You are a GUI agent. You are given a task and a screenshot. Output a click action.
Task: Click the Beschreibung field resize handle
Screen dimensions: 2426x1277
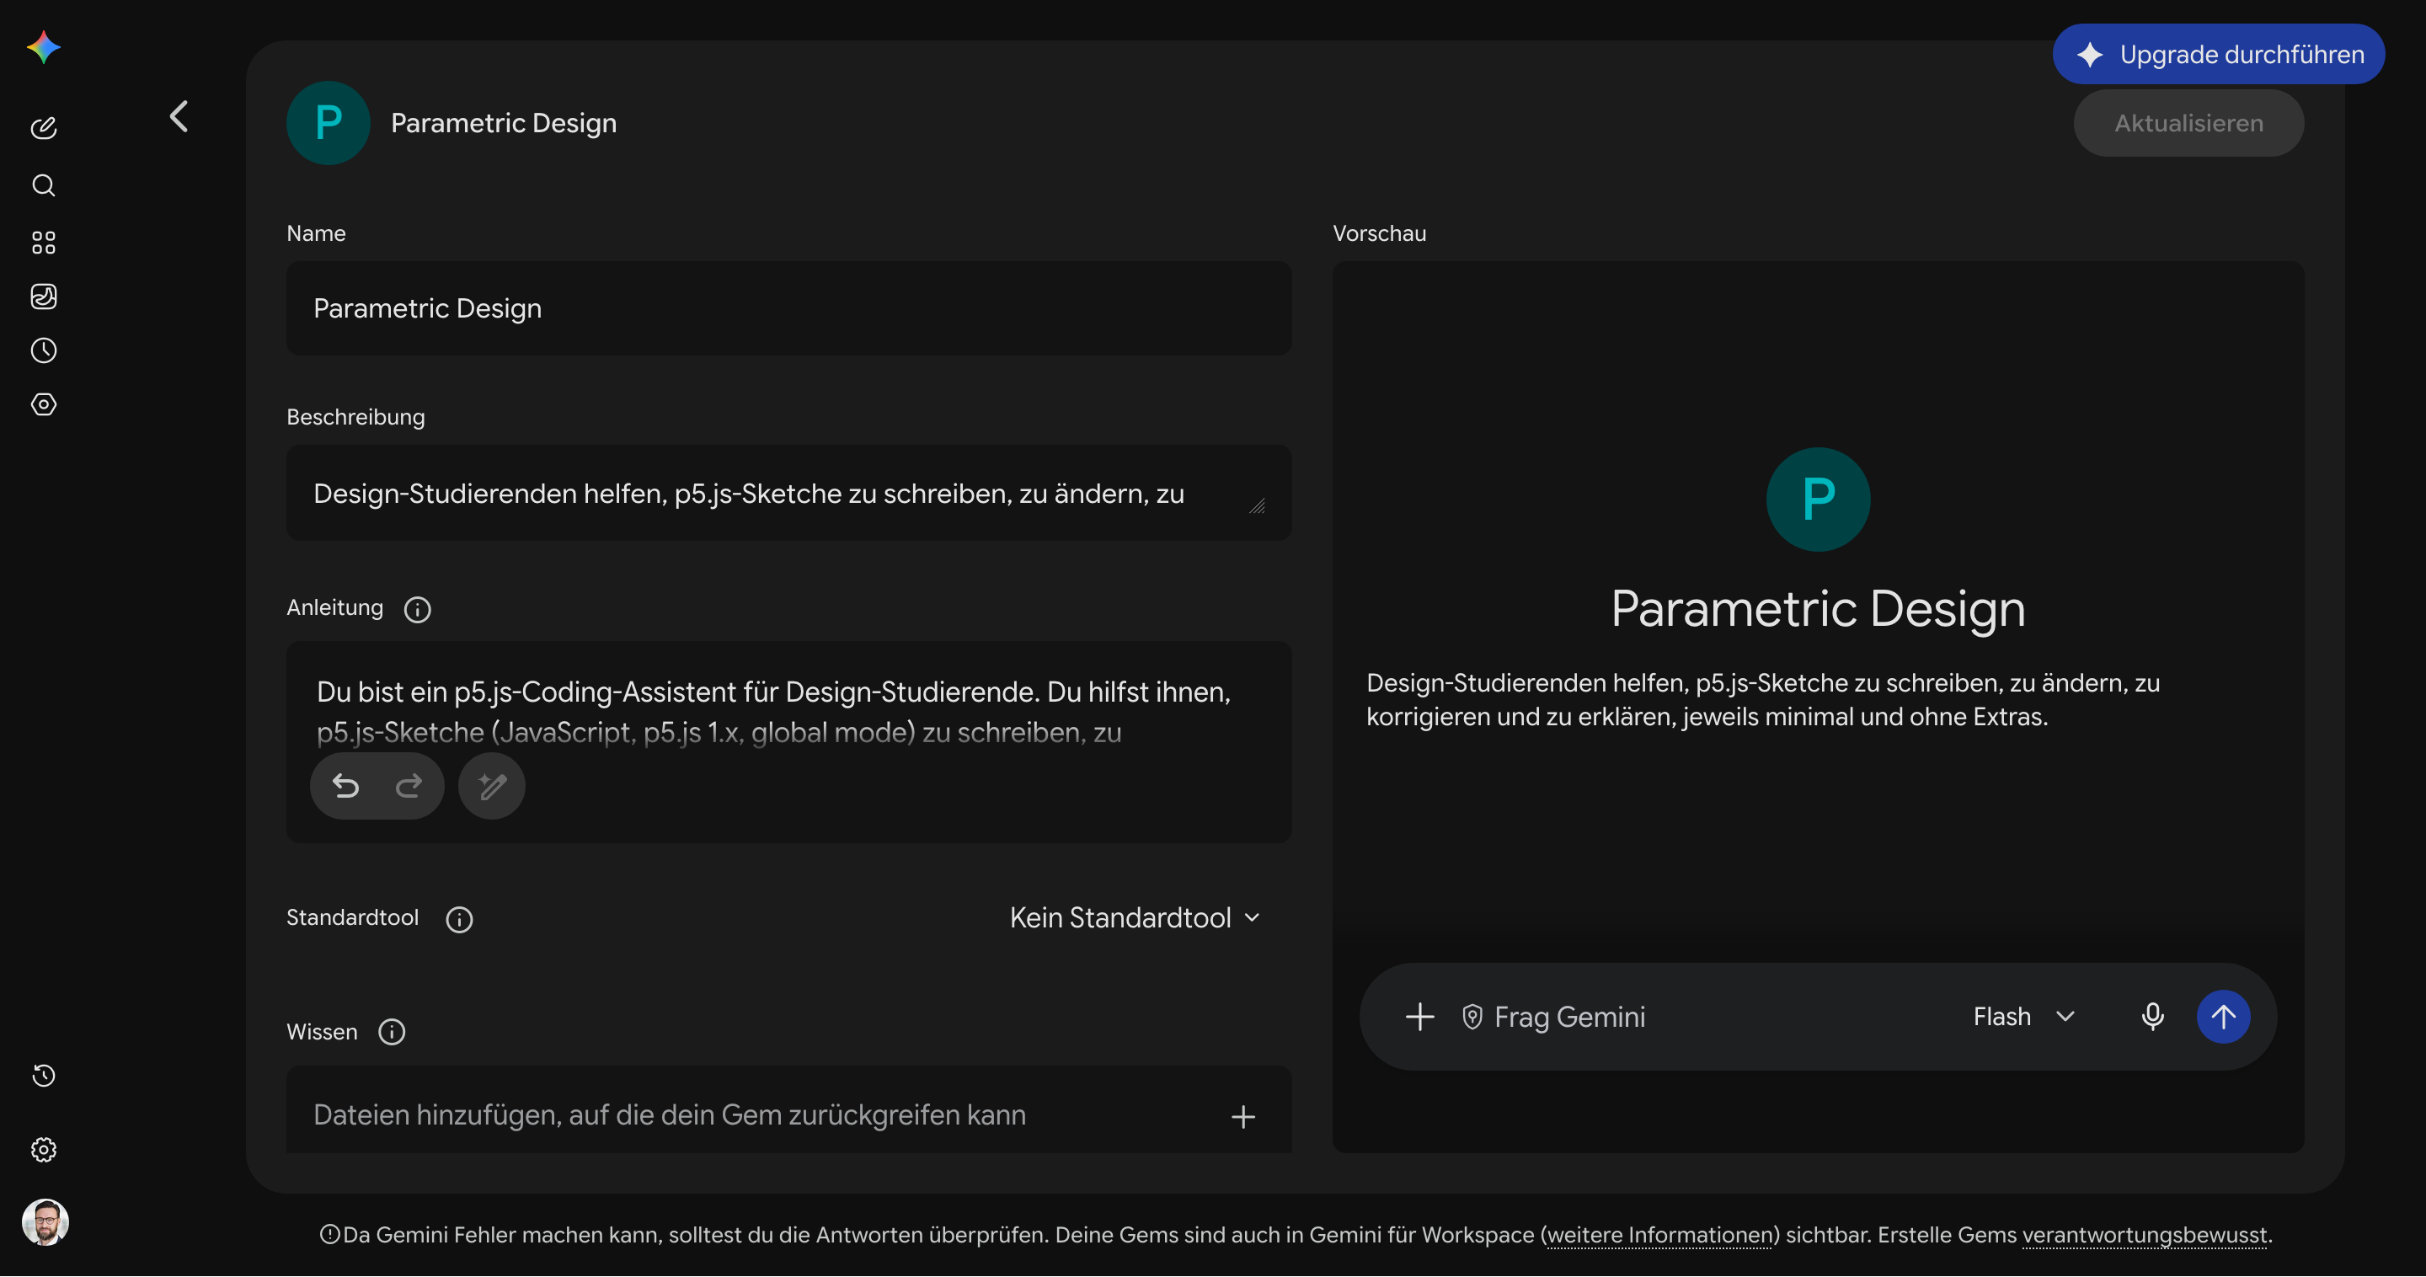(x=1258, y=506)
